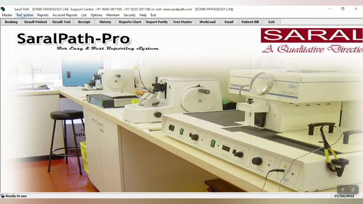The height and width of the screenshot is (204, 363).
Task: Click the Receipt toolbar button
Action: (x=84, y=22)
